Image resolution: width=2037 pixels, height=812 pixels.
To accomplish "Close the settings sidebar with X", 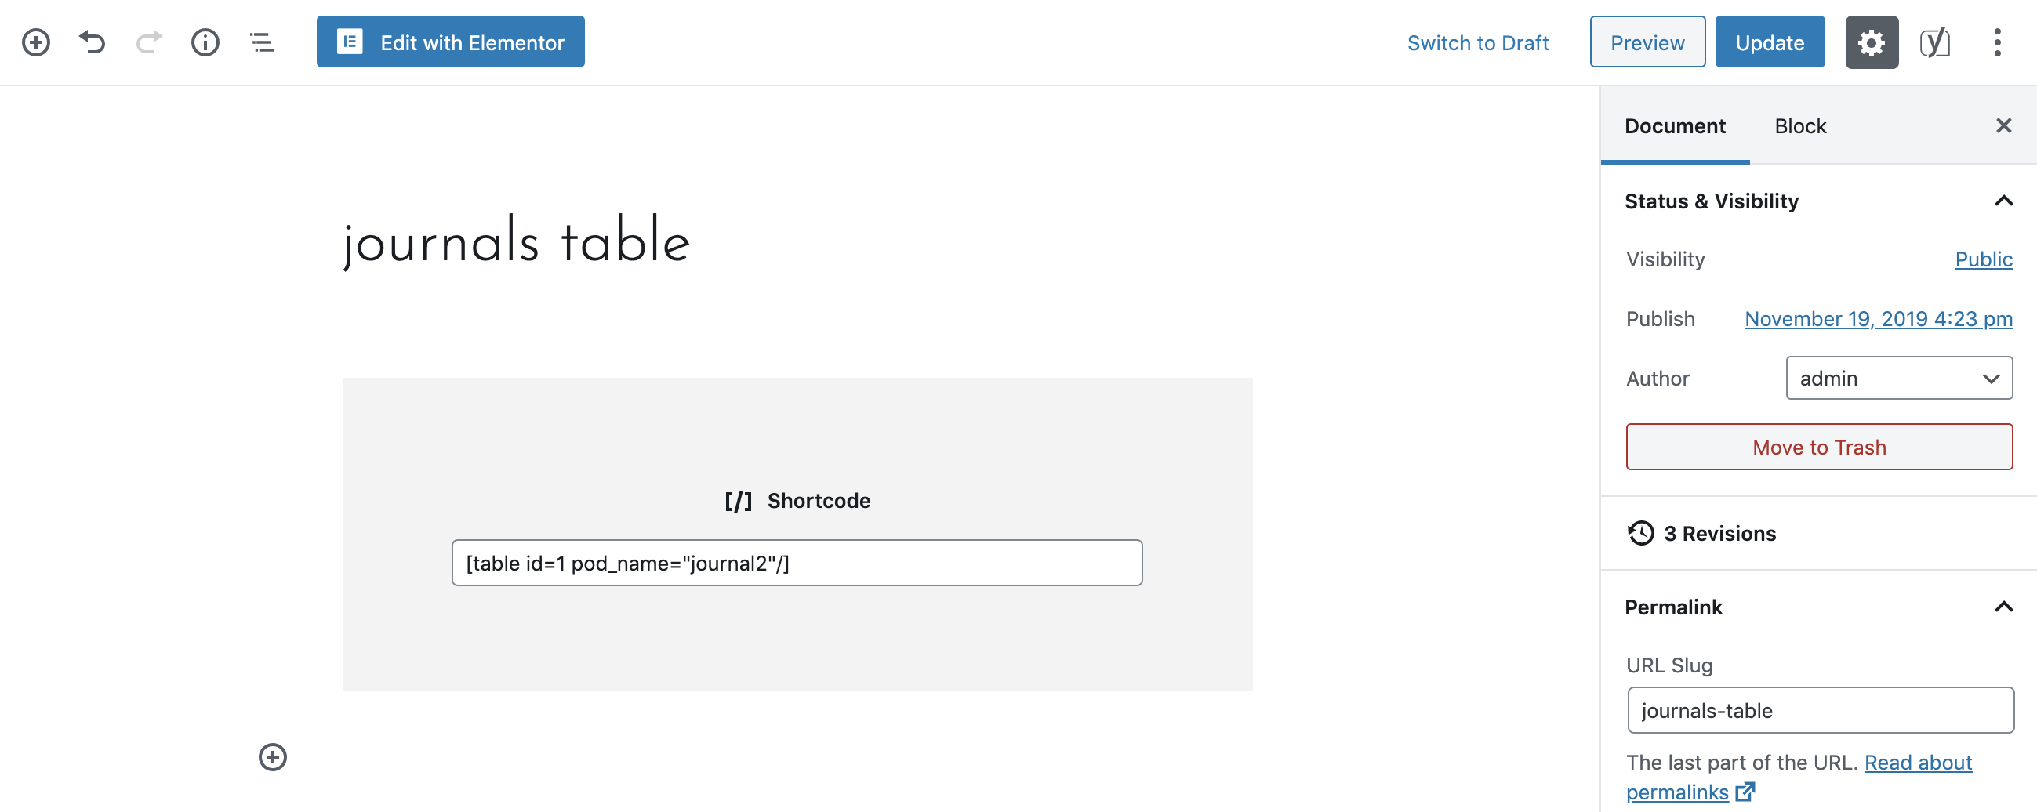I will [2003, 125].
